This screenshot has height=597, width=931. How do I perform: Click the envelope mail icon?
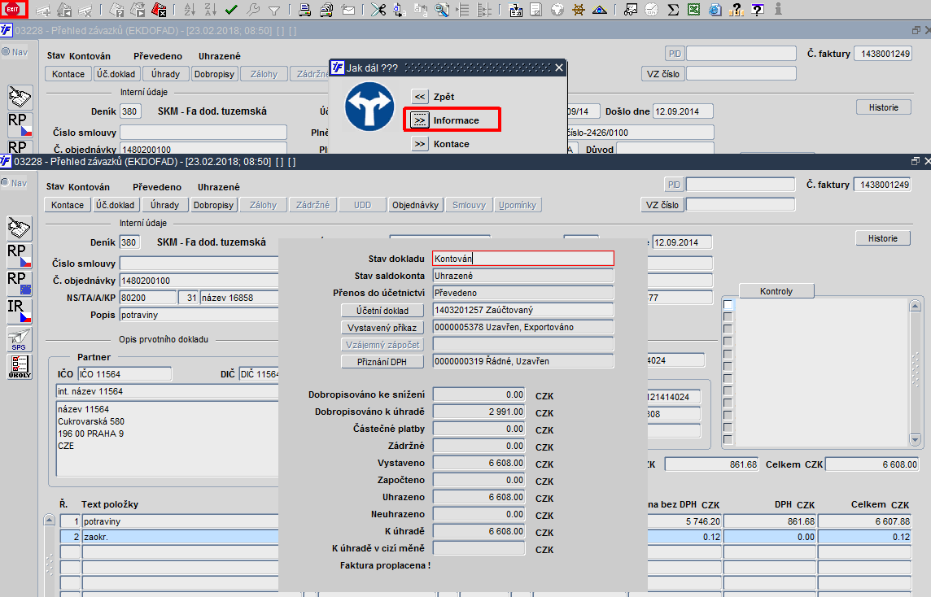(348, 10)
